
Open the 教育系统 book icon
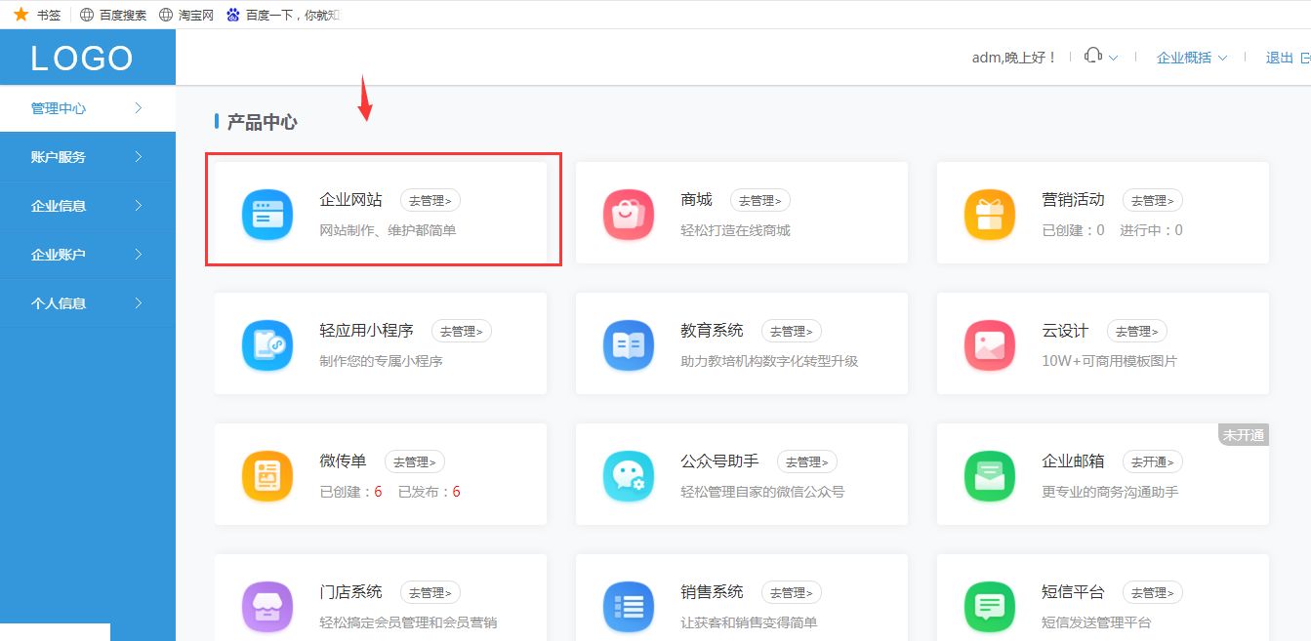click(628, 344)
